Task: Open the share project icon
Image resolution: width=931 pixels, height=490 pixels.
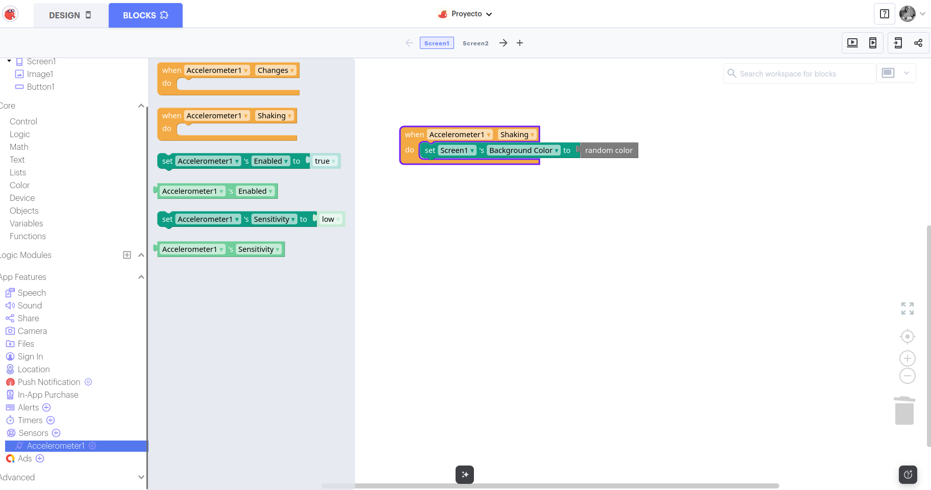Action: point(918,43)
